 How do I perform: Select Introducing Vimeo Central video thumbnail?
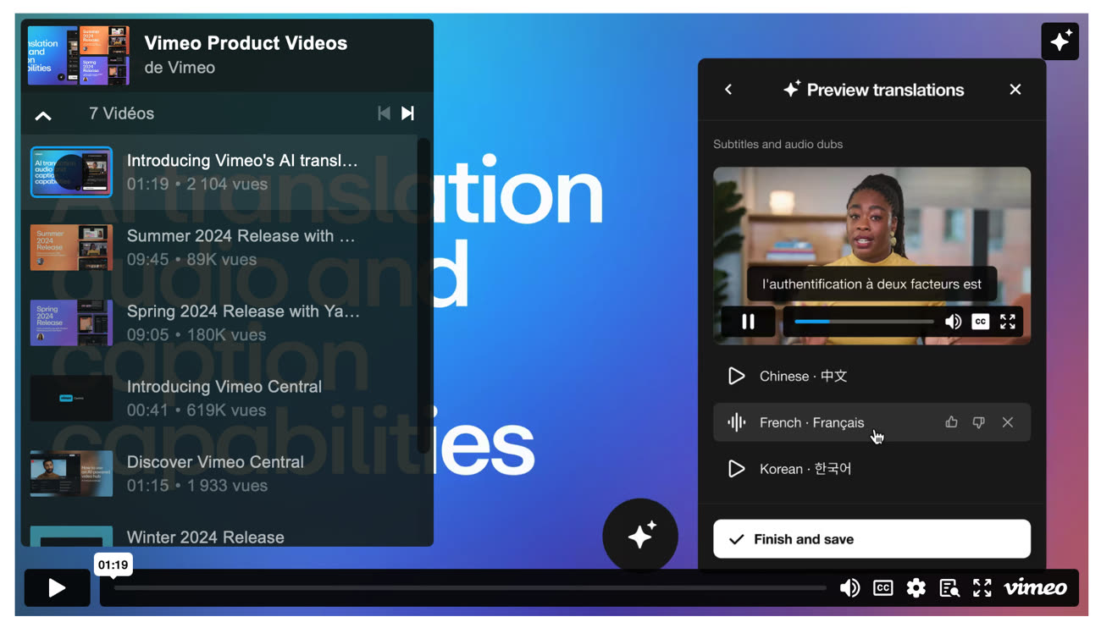[71, 398]
